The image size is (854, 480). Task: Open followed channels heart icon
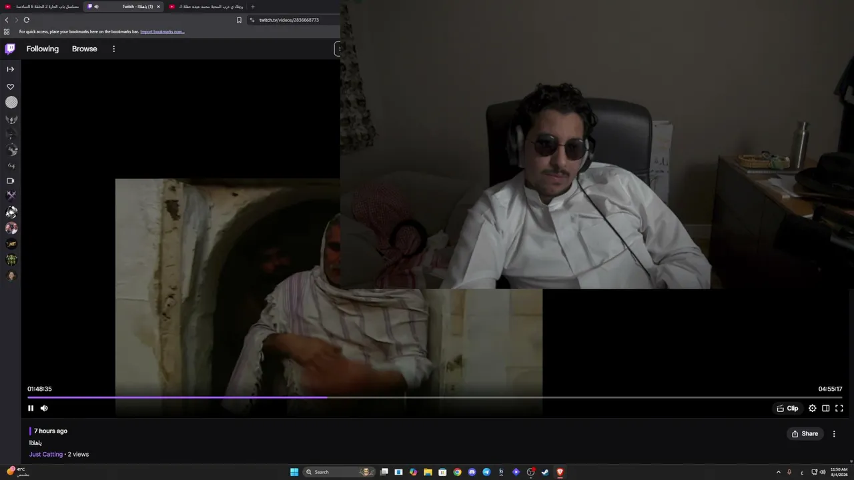point(11,87)
